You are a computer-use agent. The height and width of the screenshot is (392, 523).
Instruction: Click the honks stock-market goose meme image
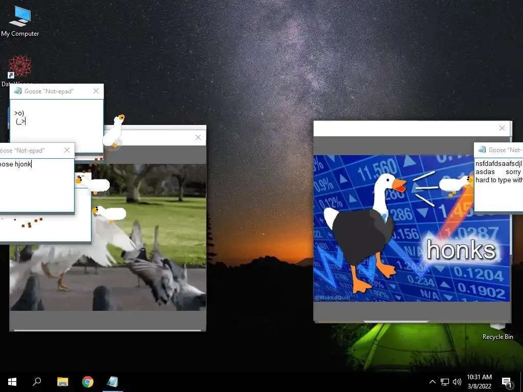tap(412, 228)
